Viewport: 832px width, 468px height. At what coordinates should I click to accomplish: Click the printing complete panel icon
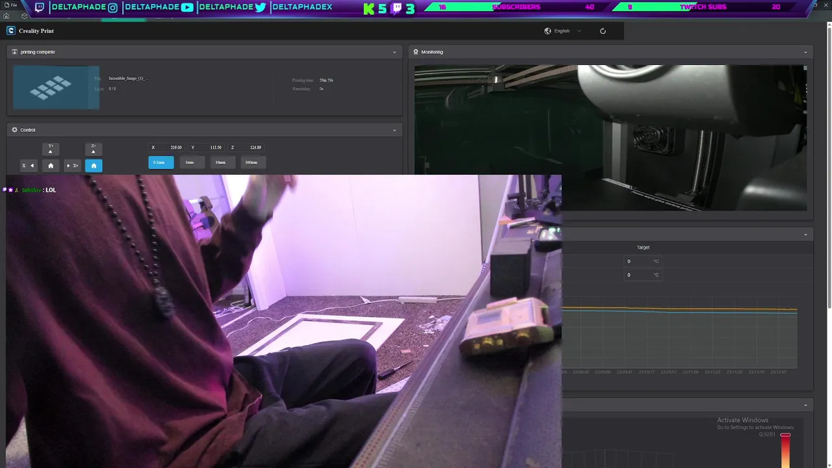(x=15, y=52)
